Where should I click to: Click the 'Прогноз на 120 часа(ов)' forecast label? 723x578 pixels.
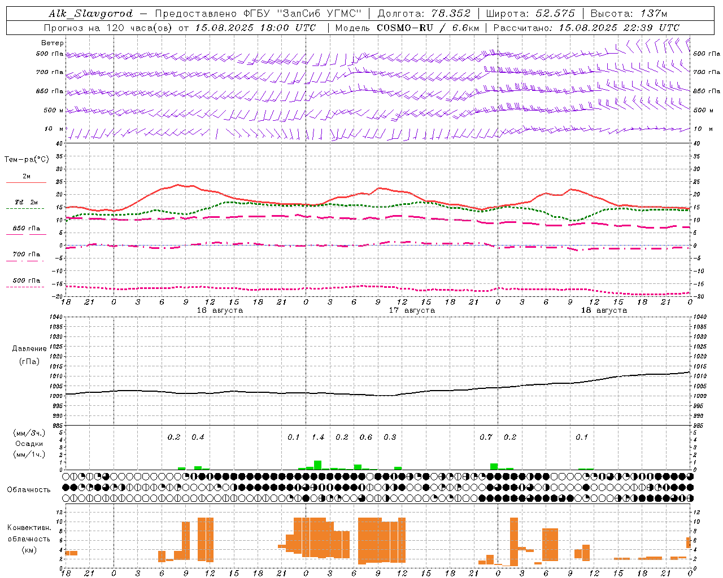click(x=108, y=28)
